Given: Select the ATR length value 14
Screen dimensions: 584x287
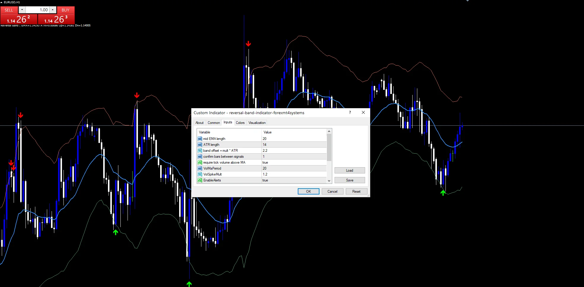Looking at the screenshot, I should coord(294,145).
